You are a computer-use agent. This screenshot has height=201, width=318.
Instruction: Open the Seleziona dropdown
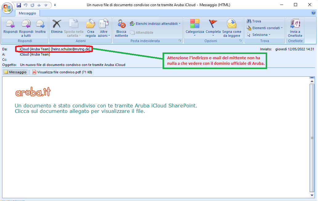(259, 35)
